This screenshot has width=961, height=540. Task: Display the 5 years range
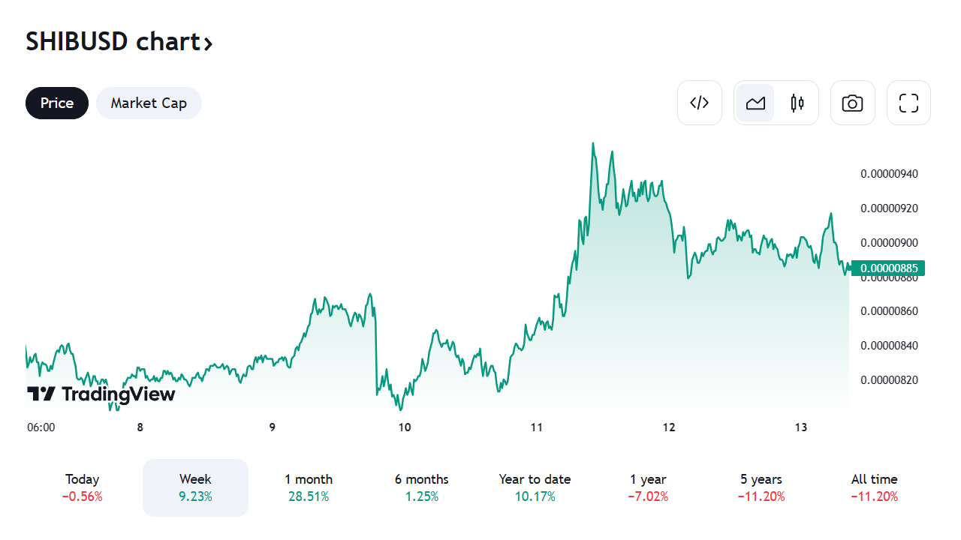point(761,487)
